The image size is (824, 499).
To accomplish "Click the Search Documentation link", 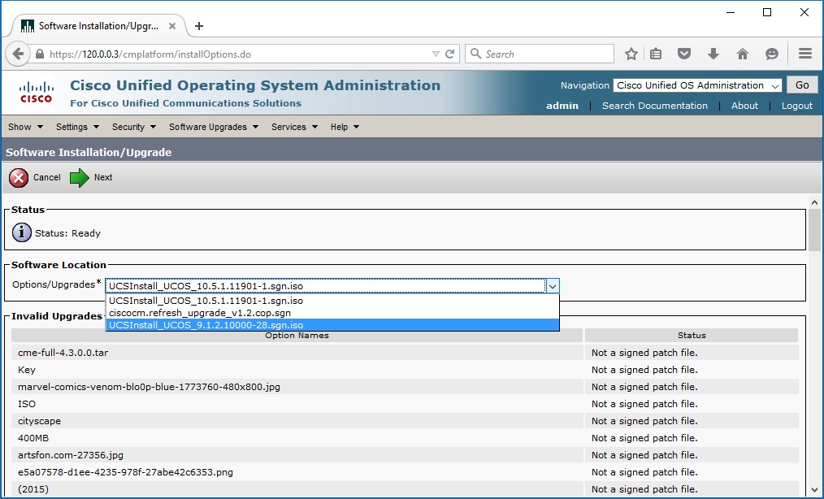I will [x=655, y=106].
